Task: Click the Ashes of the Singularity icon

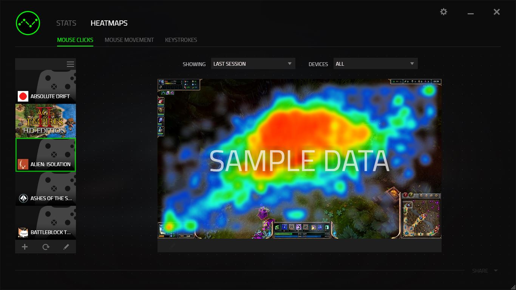Action: [23, 198]
